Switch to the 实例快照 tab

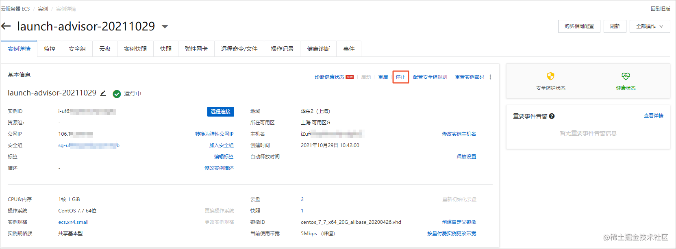click(135, 49)
